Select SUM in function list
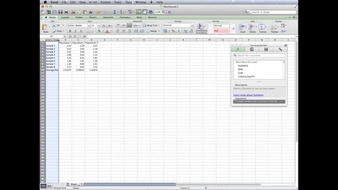 240,73
